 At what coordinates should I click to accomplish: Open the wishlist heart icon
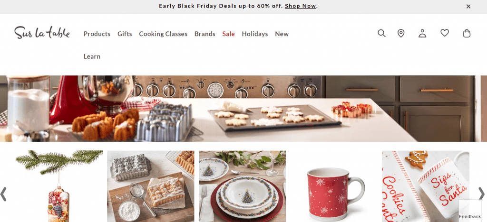(x=445, y=33)
